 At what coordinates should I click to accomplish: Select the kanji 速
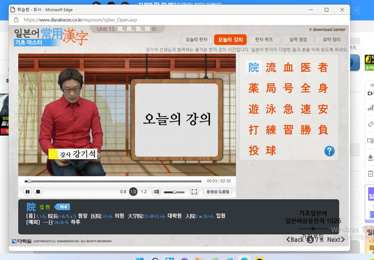tap(306, 109)
